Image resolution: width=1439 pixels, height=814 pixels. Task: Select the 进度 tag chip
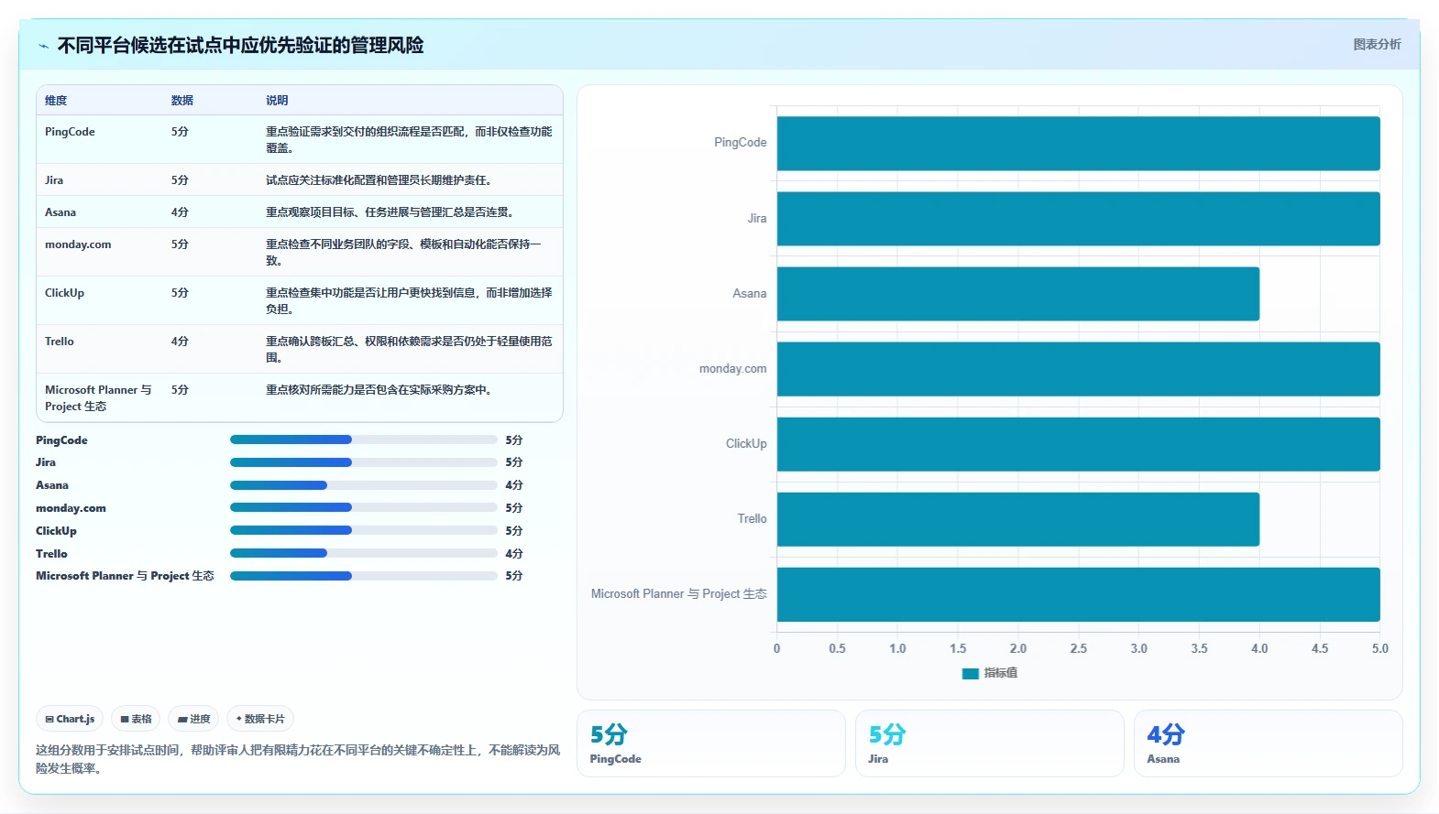tap(193, 719)
